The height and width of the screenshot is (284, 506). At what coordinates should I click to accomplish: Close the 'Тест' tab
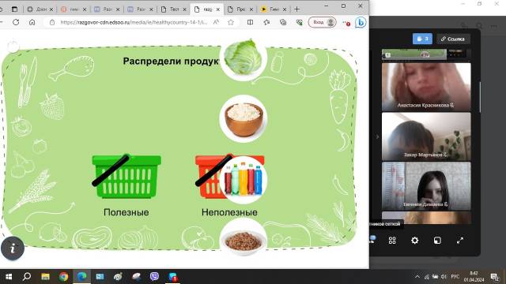coord(184,9)
